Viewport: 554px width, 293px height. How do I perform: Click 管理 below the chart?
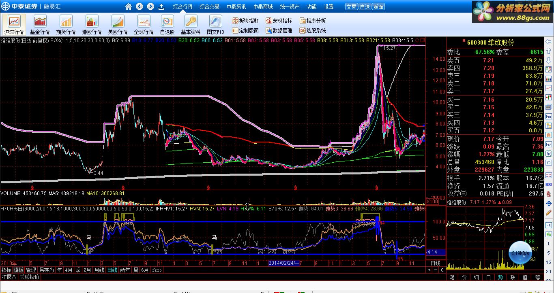pos(31,270)
